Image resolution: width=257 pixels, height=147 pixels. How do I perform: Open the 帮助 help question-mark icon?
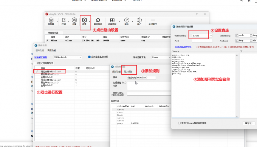click(x=127, y=21)
